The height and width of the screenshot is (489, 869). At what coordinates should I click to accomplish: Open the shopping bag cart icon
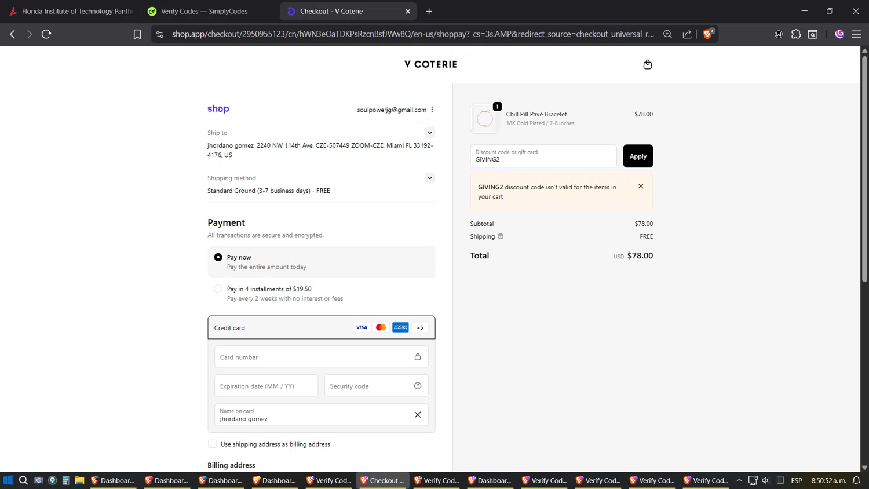click(647, 64)
